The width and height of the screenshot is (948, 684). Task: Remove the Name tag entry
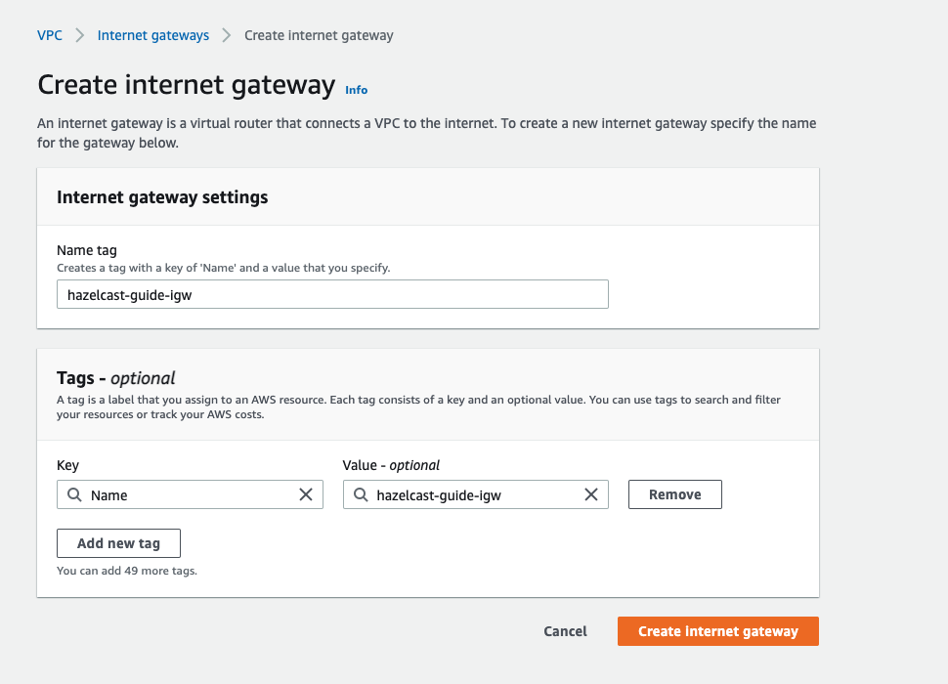[674, 494]
